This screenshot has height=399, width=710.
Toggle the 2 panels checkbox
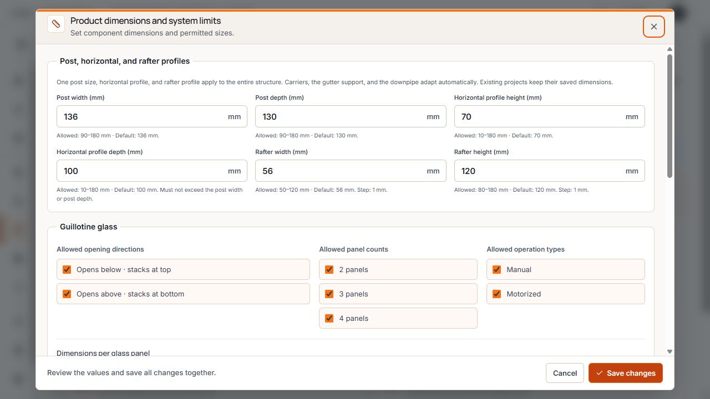tap(329, 269)
